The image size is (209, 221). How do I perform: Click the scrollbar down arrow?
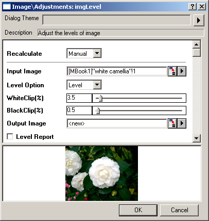tap(197, 138)
